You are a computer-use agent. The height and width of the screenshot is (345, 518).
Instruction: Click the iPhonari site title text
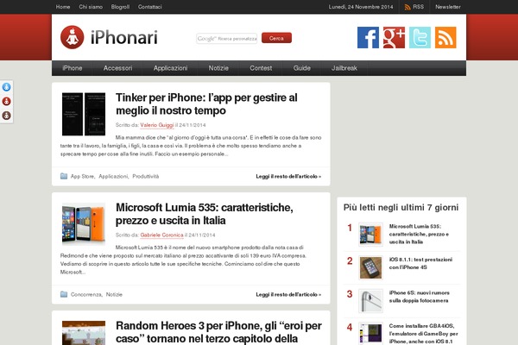tap(123, 38)
